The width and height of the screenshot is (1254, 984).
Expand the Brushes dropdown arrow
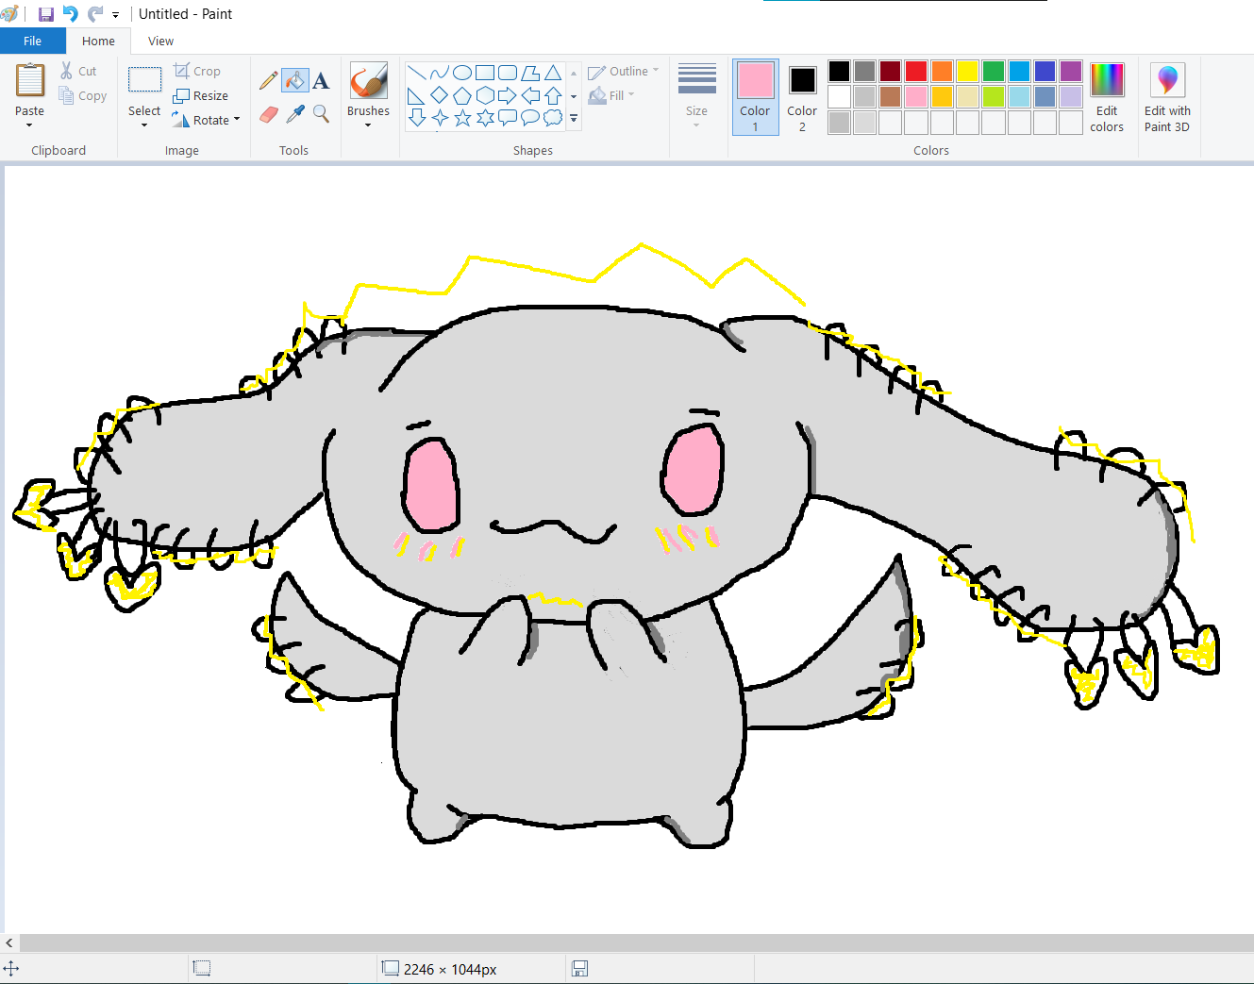point(368,125)
